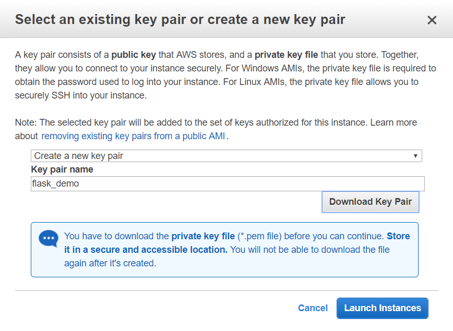Close the key pair dialog
This screenshot has height=331, width=453.
[432, 20]
